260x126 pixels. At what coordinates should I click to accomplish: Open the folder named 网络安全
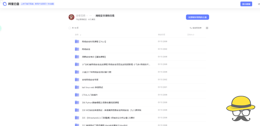click(x=86, y=49)
